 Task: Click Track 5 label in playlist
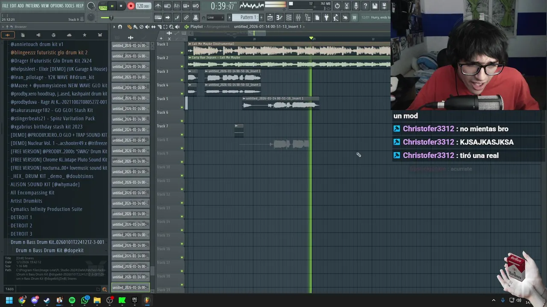[x=162, y=98]
